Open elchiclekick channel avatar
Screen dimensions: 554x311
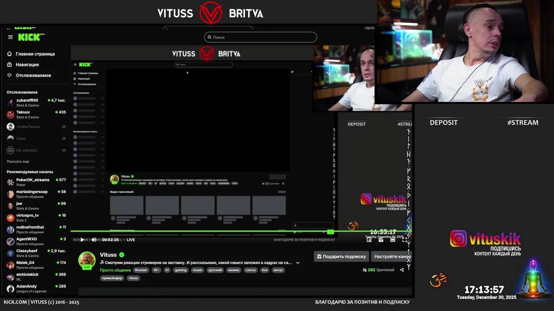tap(10, 277)
